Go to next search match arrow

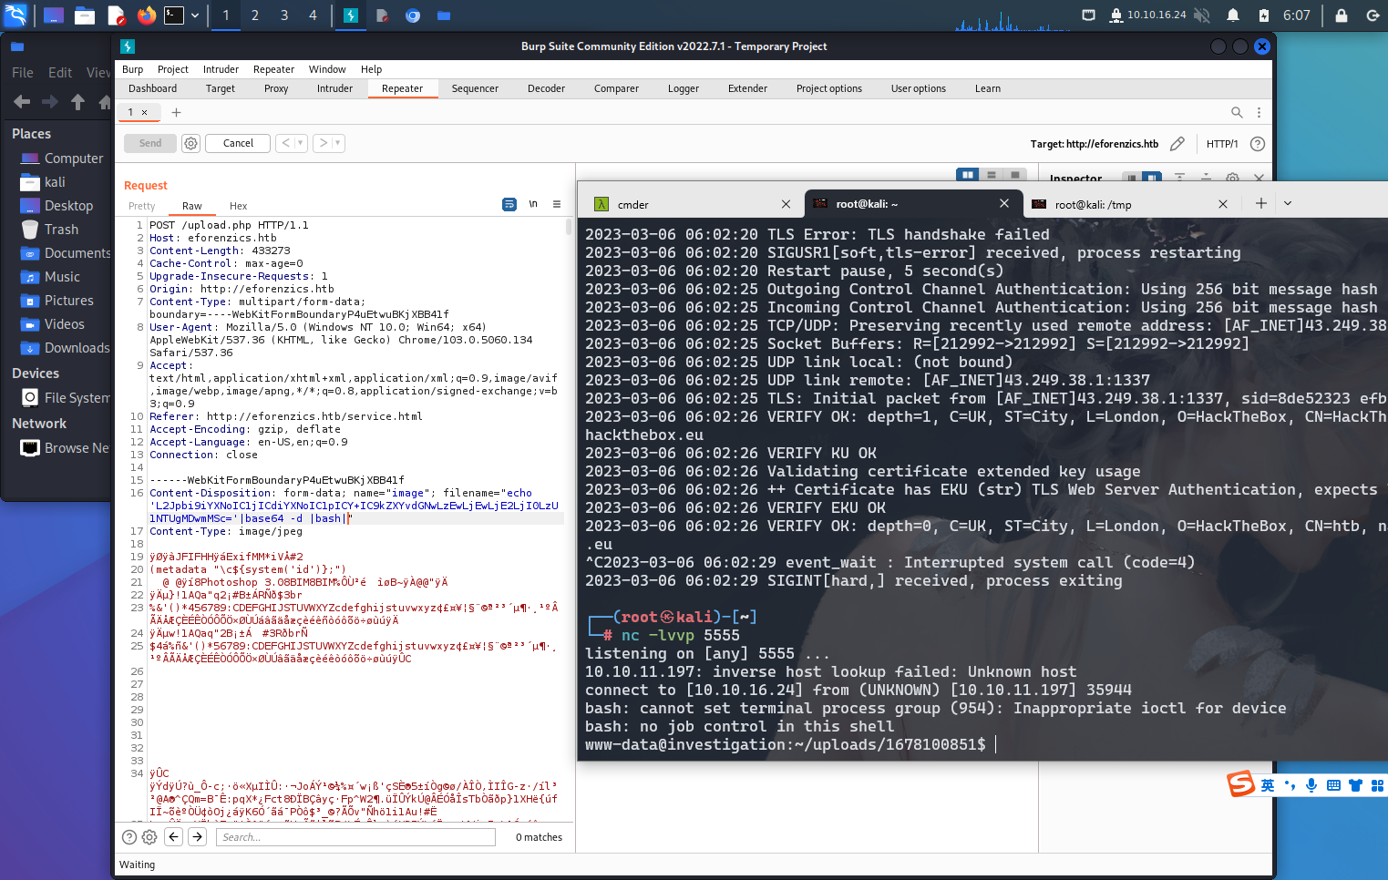(x=197, y=837)
